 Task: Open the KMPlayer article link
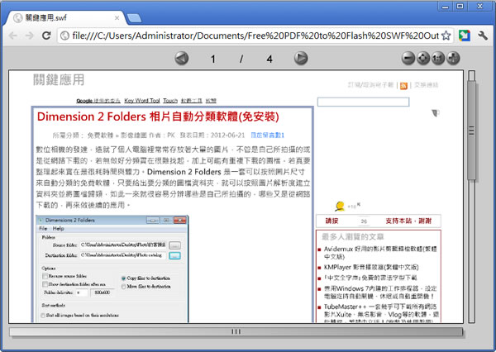click(x=370, y=267)
